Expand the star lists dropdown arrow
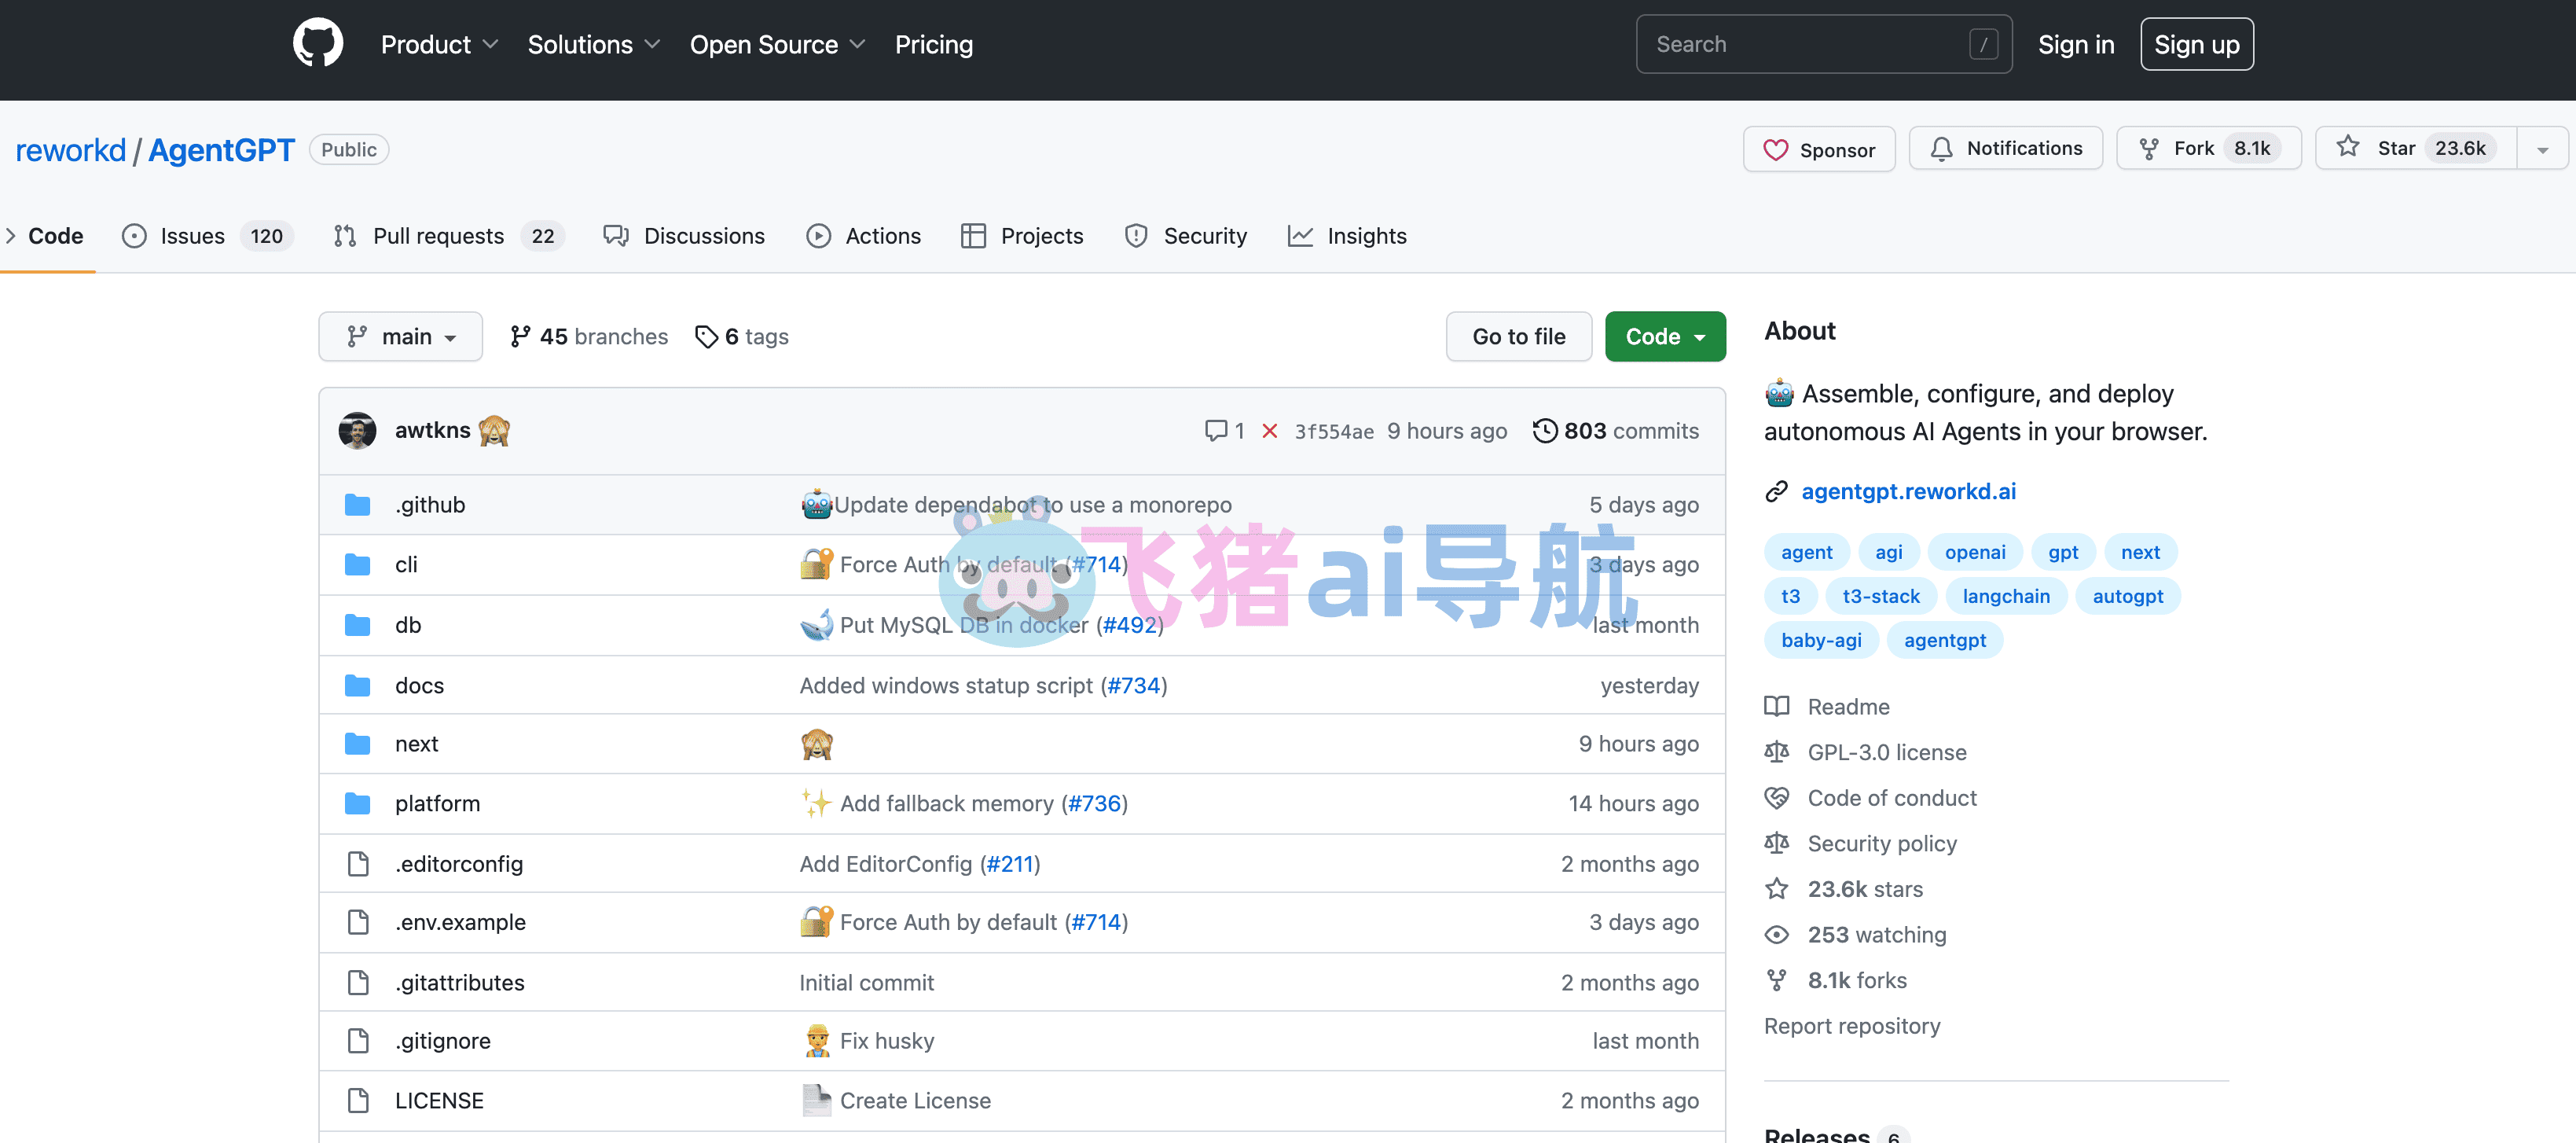This screenshot has height=1143, width=2576. (2543, 149)
